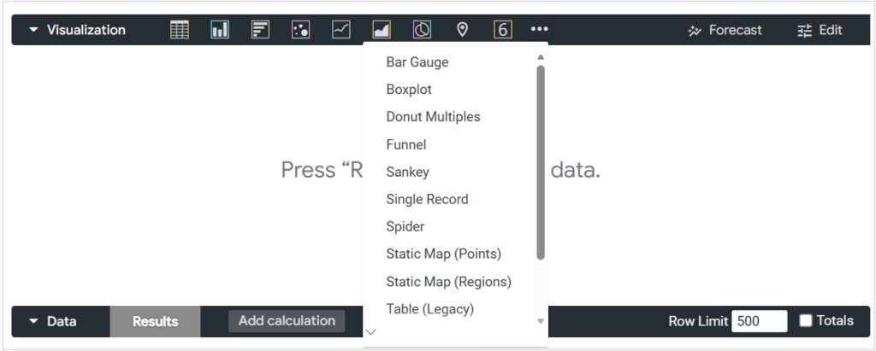Open the Results tab
Viewport: 876px width, 351px height.
tap(155, 322)
